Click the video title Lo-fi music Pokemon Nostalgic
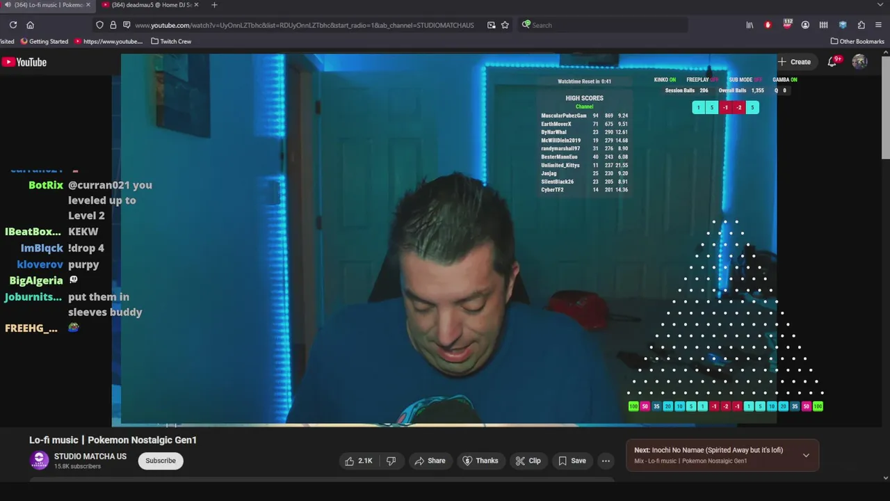The width and height of the screenshot is (890, 501). pyautogui.click(x=113, y=440)
